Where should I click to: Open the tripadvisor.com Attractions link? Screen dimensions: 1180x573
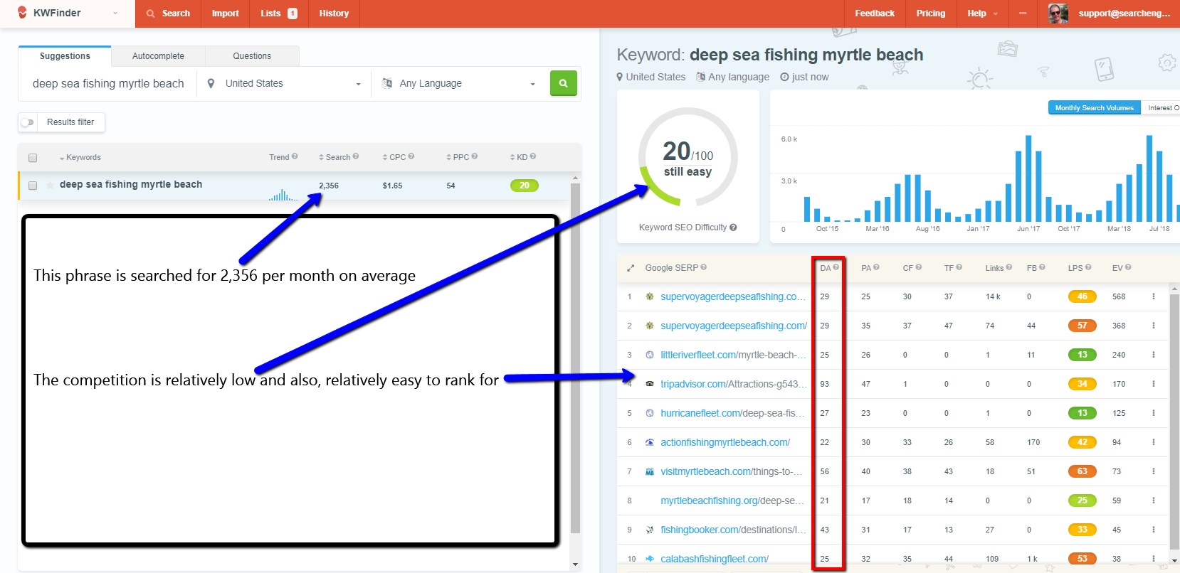pyautogui.click(x=734, y=384)
